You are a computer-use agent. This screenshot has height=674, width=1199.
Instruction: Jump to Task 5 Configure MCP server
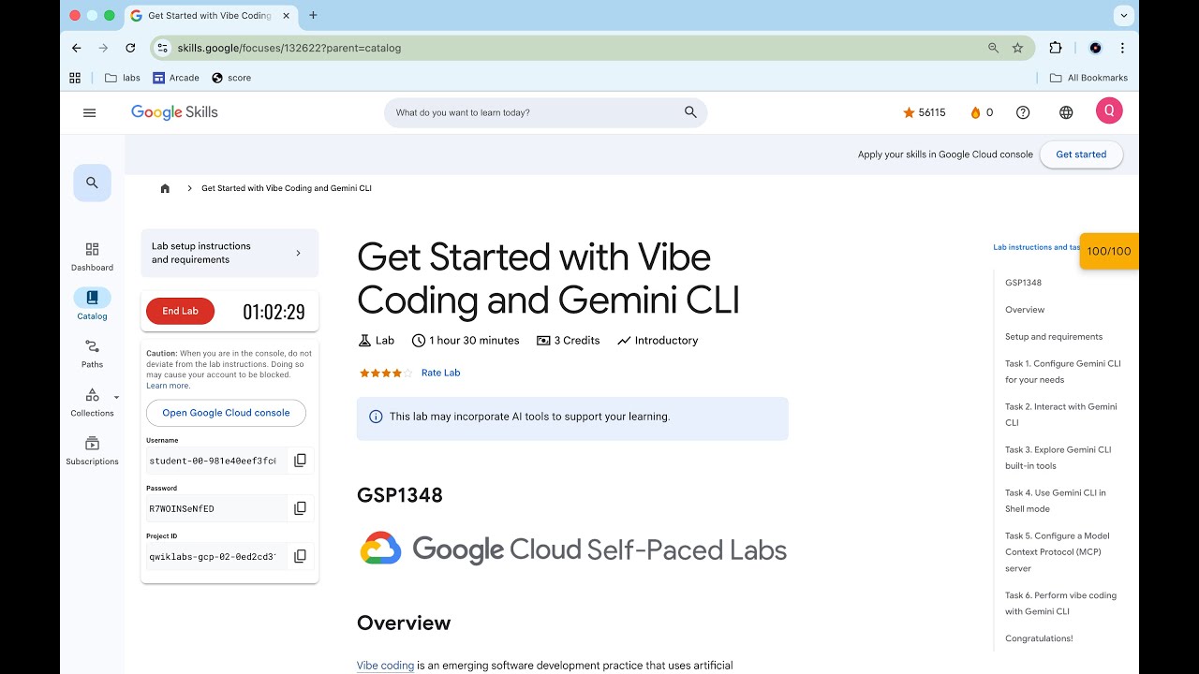(1058, 552)
